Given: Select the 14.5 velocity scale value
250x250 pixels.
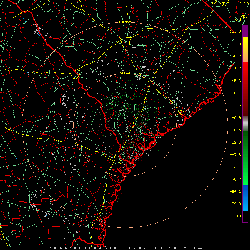Looking at the screenshot, I should tap(236, 105).
